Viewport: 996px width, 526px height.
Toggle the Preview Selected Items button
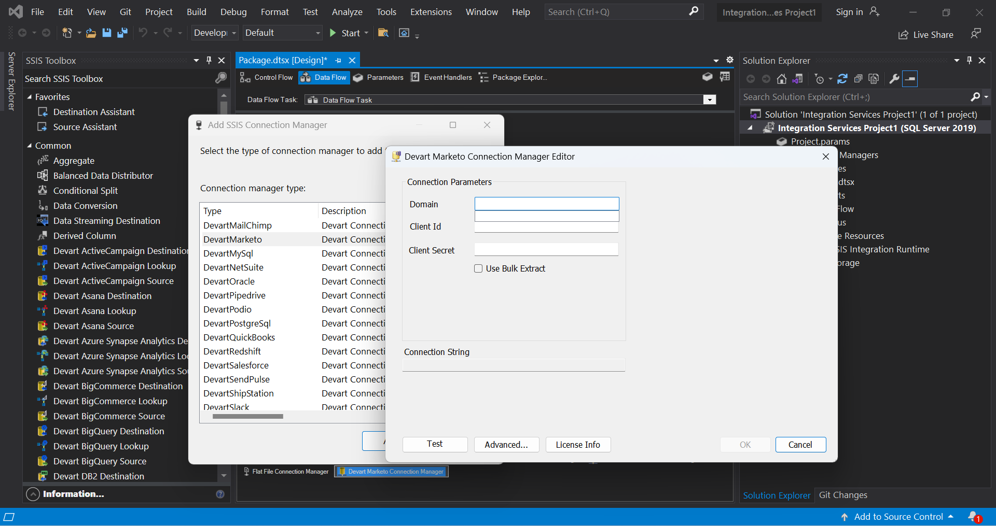[x=910, y=79]
